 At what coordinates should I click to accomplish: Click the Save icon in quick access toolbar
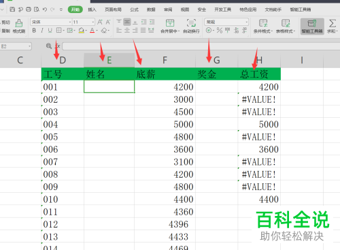[x=12, y=10]
